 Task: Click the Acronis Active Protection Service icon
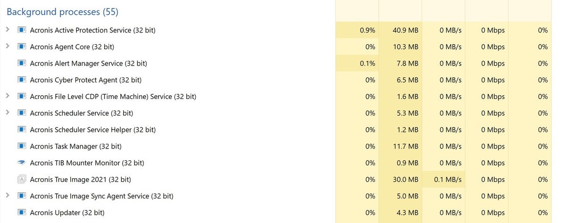click(21, 30)
